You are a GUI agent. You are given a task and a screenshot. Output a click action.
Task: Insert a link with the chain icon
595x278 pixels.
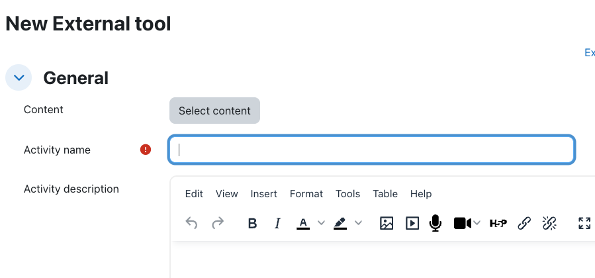(524, 223)
